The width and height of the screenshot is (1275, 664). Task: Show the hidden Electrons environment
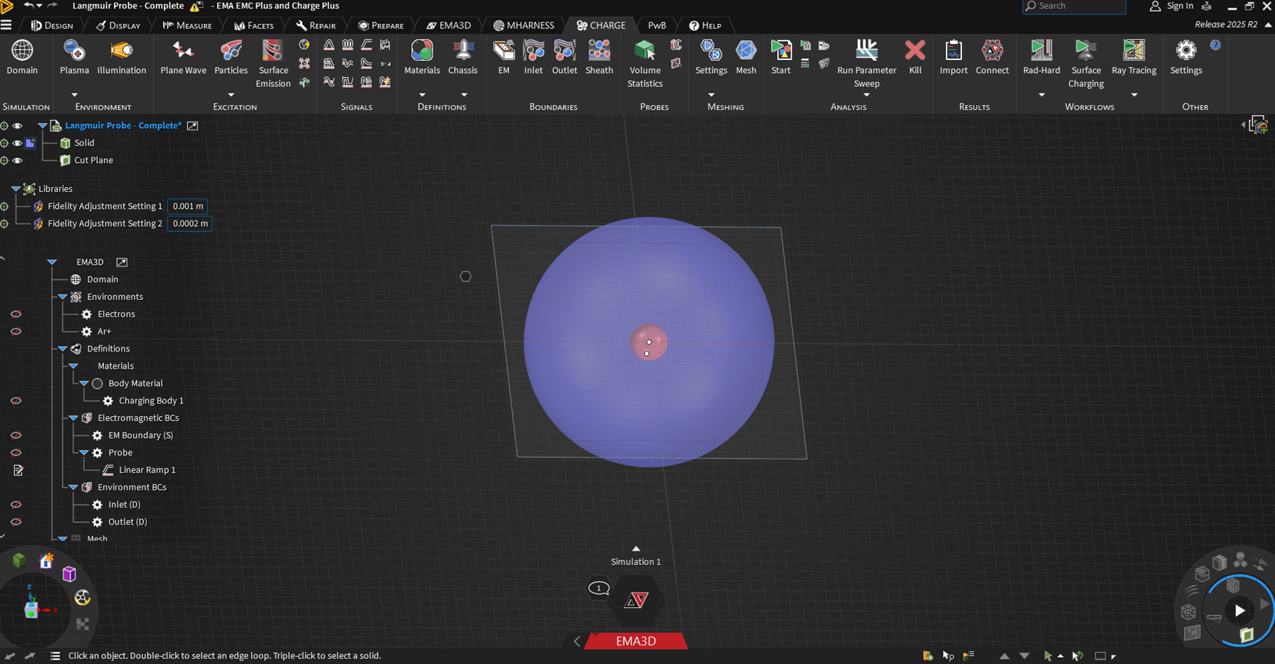[16, 314]
